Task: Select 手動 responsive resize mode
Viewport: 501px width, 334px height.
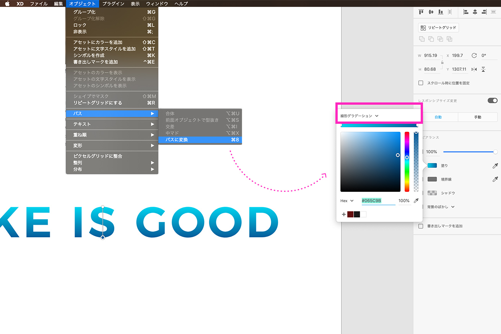Action: pos(478,117)
